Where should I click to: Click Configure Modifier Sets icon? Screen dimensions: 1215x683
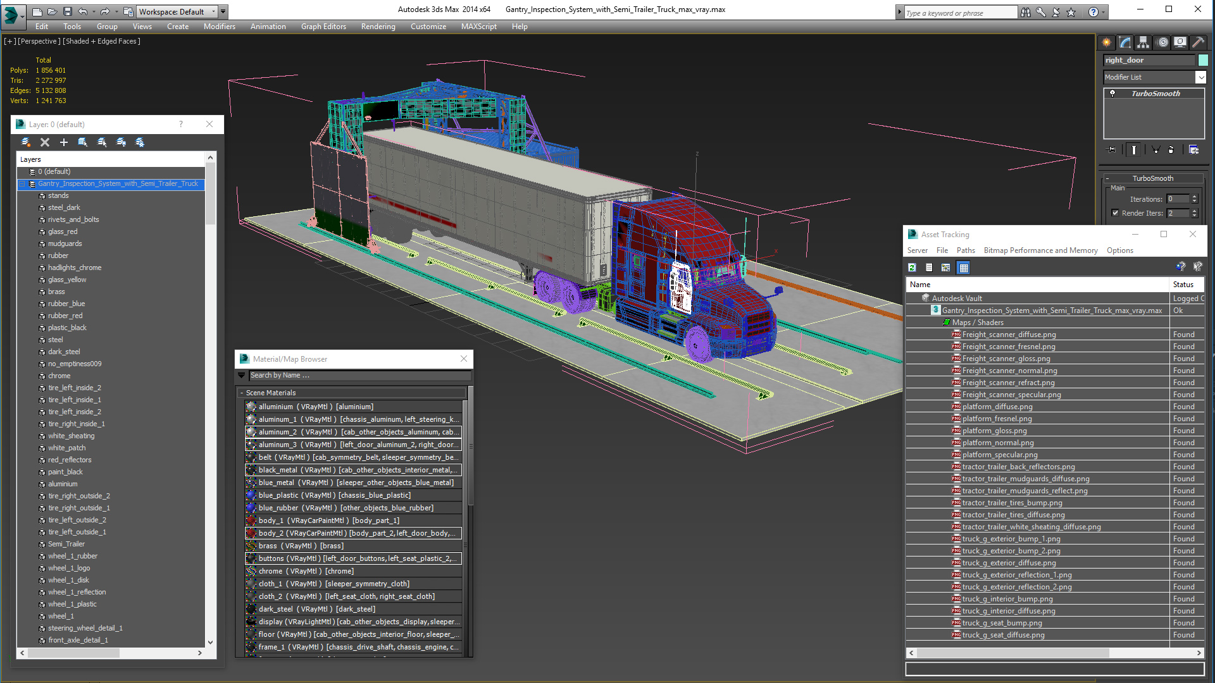click(x=1193, y=150)
